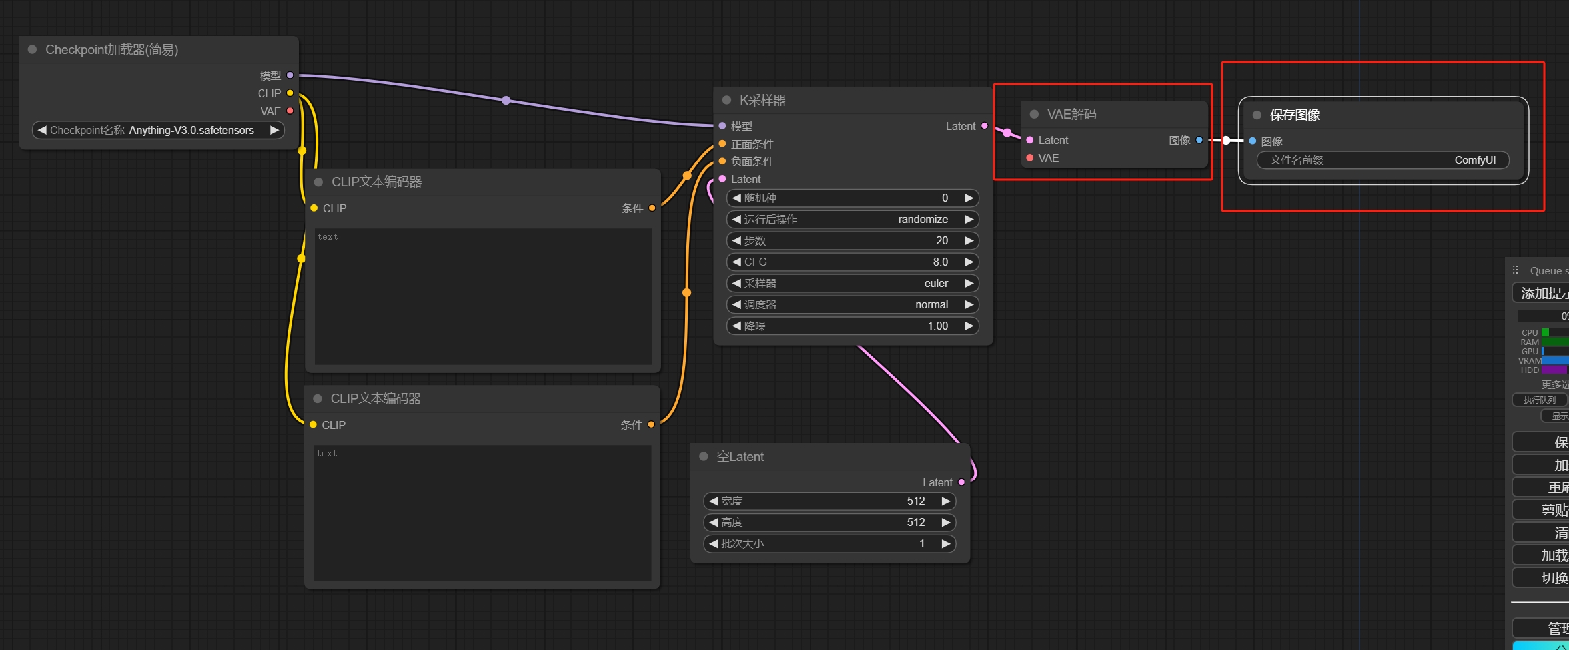The height and width of the screenshot is (650, 1569).
Task: Raise CFG with its right arrow
Action: 969,262
